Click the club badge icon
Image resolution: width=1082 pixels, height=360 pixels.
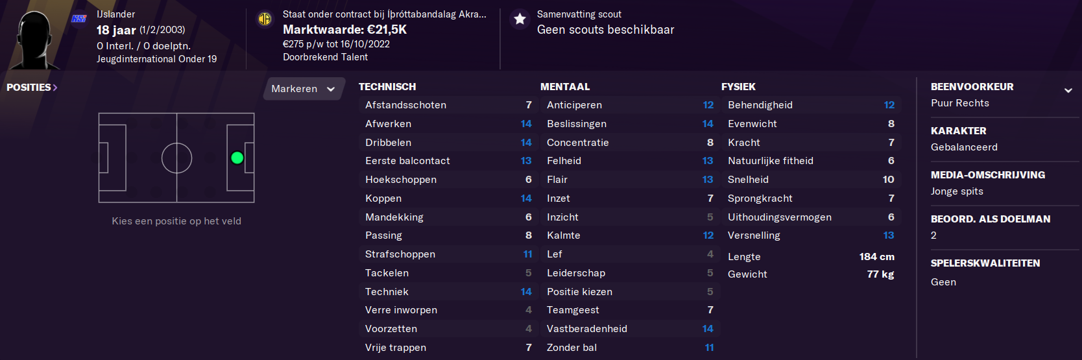click(x=265, y=19)
